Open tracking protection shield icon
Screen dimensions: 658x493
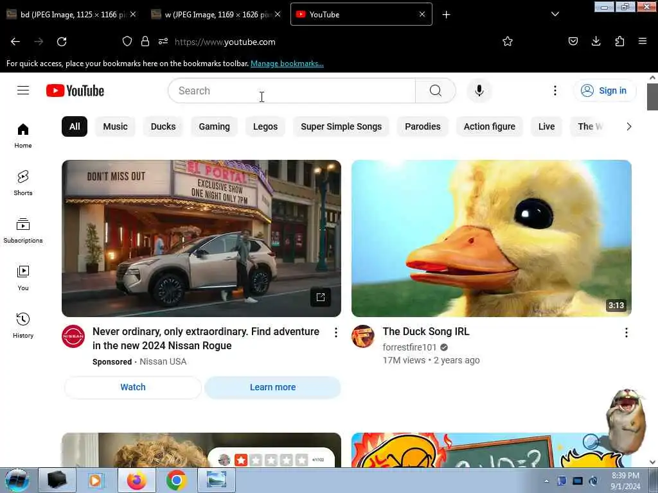pos(127,41)
